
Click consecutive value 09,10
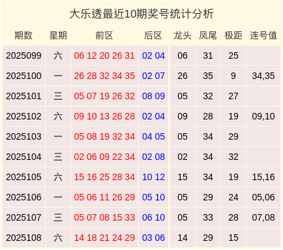(263, 116)
